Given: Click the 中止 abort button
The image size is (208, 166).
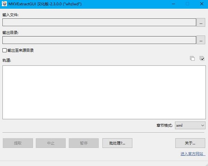Looking at the screenshot, I should pos(51,143).
